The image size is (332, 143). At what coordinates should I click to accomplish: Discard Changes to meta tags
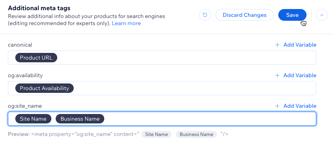[x=245, y=15]
